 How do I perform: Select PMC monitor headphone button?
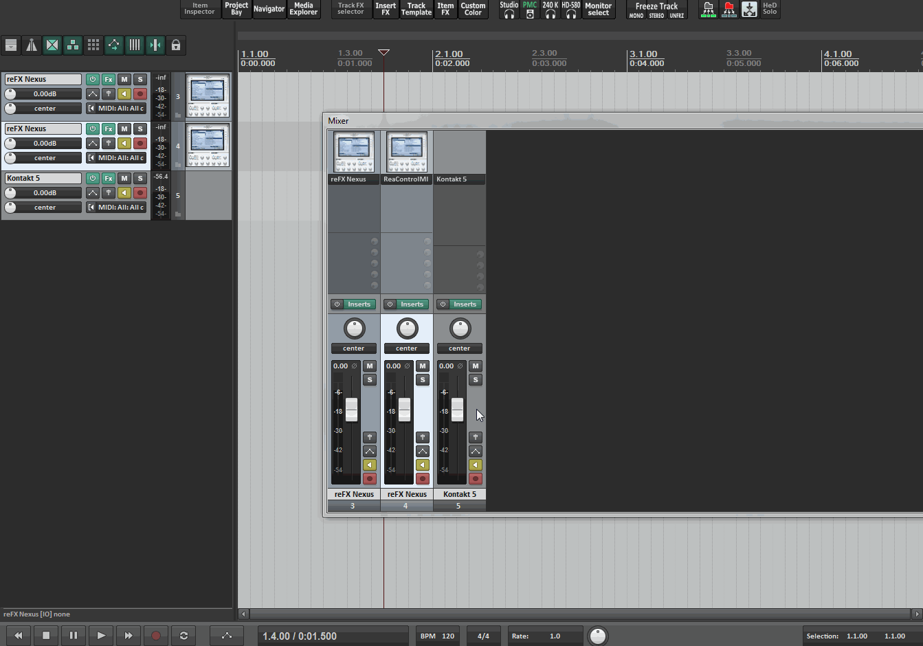[x=530, y=10]
